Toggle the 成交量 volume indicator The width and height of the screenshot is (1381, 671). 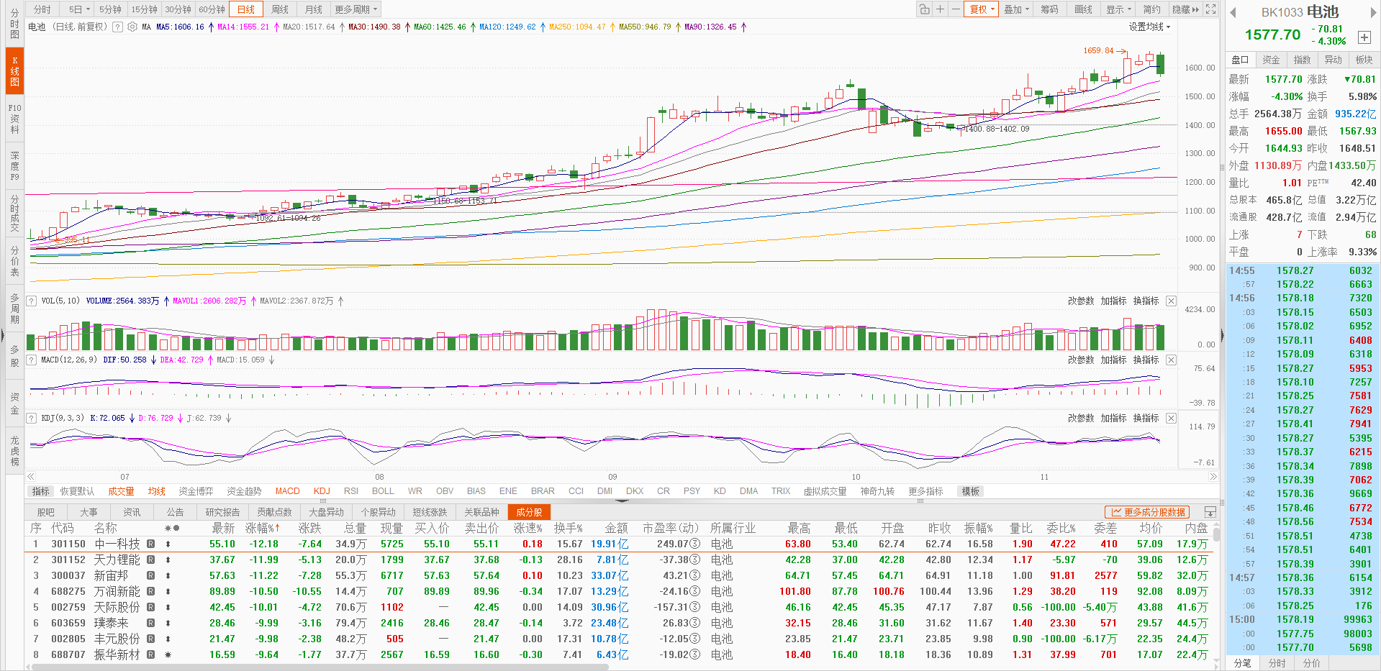[121, 491]
